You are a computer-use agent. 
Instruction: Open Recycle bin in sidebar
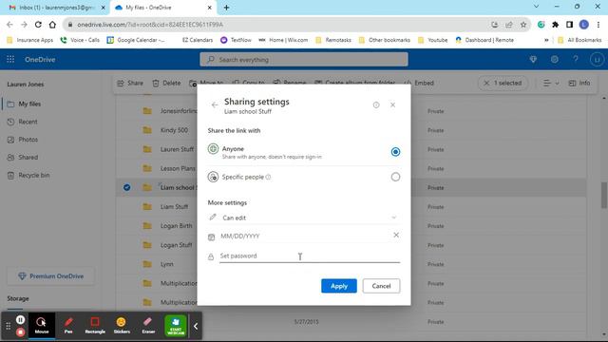pos(34,175)
